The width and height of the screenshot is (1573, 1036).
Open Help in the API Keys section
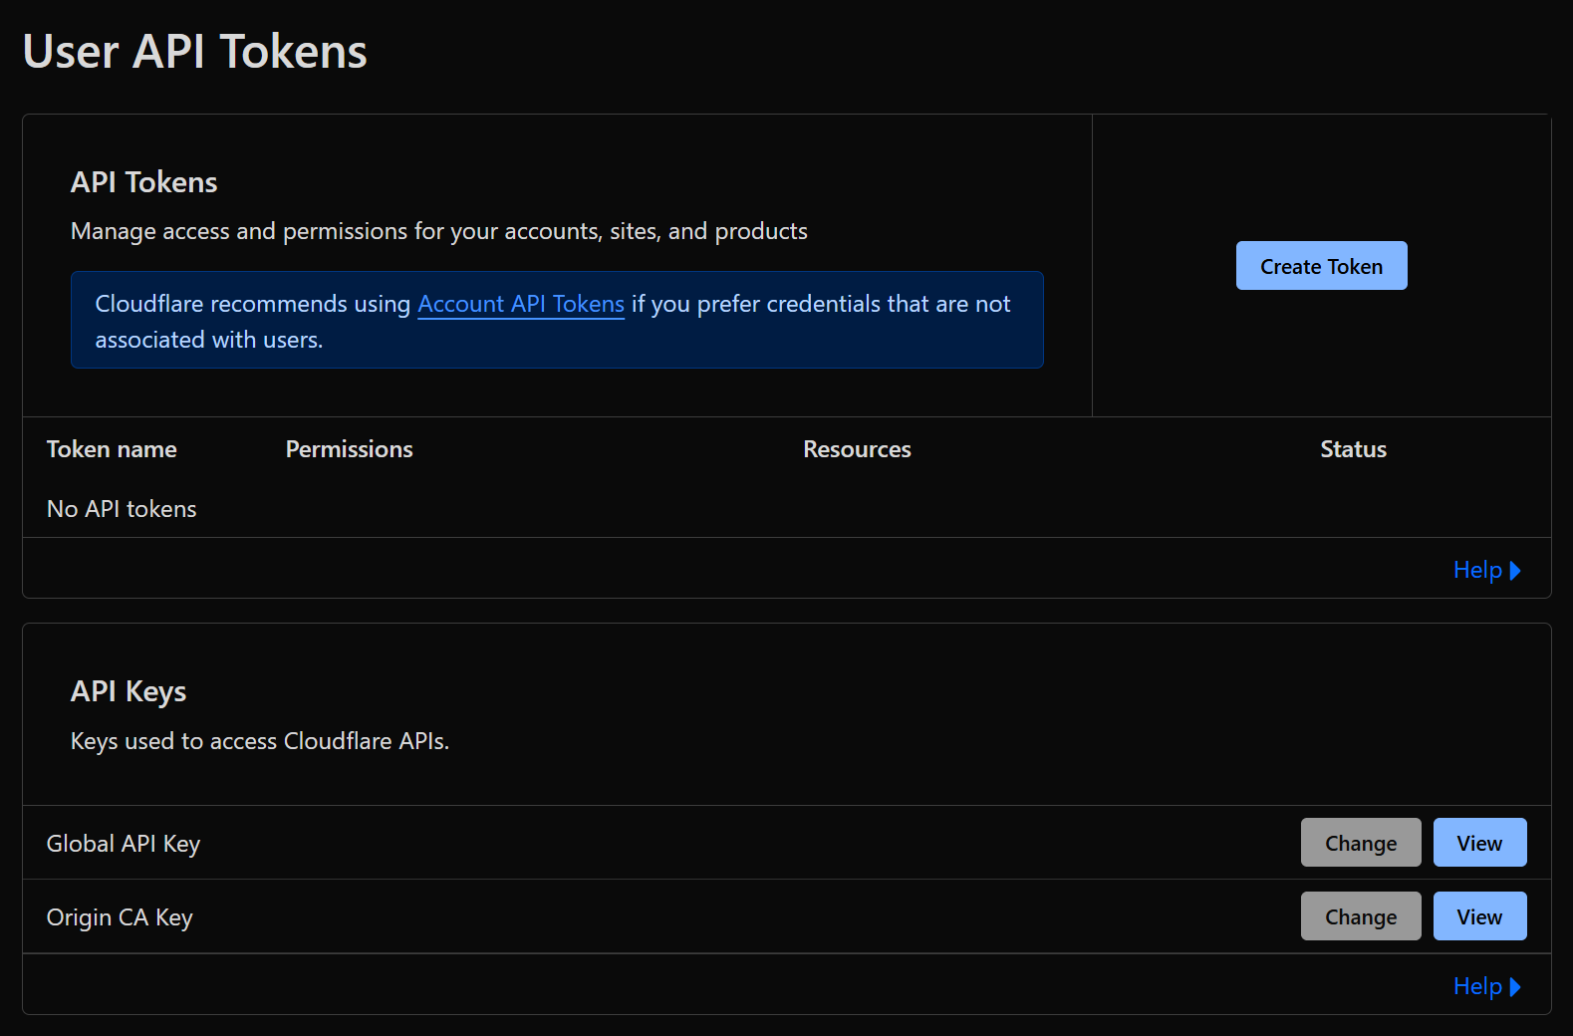point(1476,986)
